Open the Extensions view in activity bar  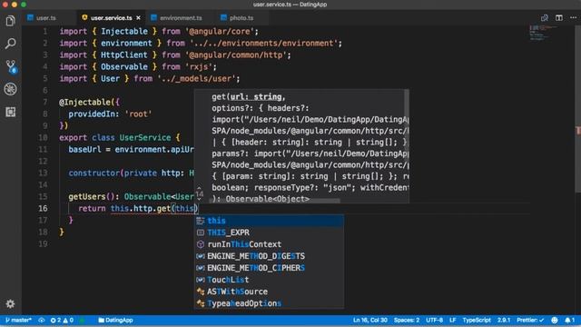click(x=10, y=112)
